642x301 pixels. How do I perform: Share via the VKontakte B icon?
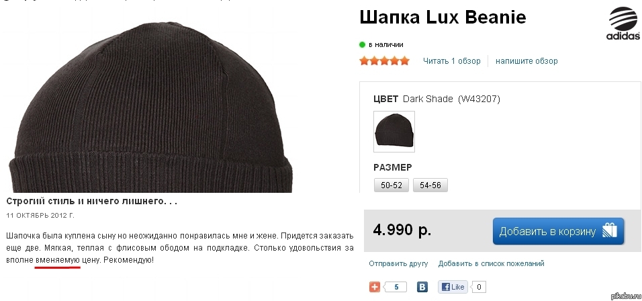pos(422,287)
